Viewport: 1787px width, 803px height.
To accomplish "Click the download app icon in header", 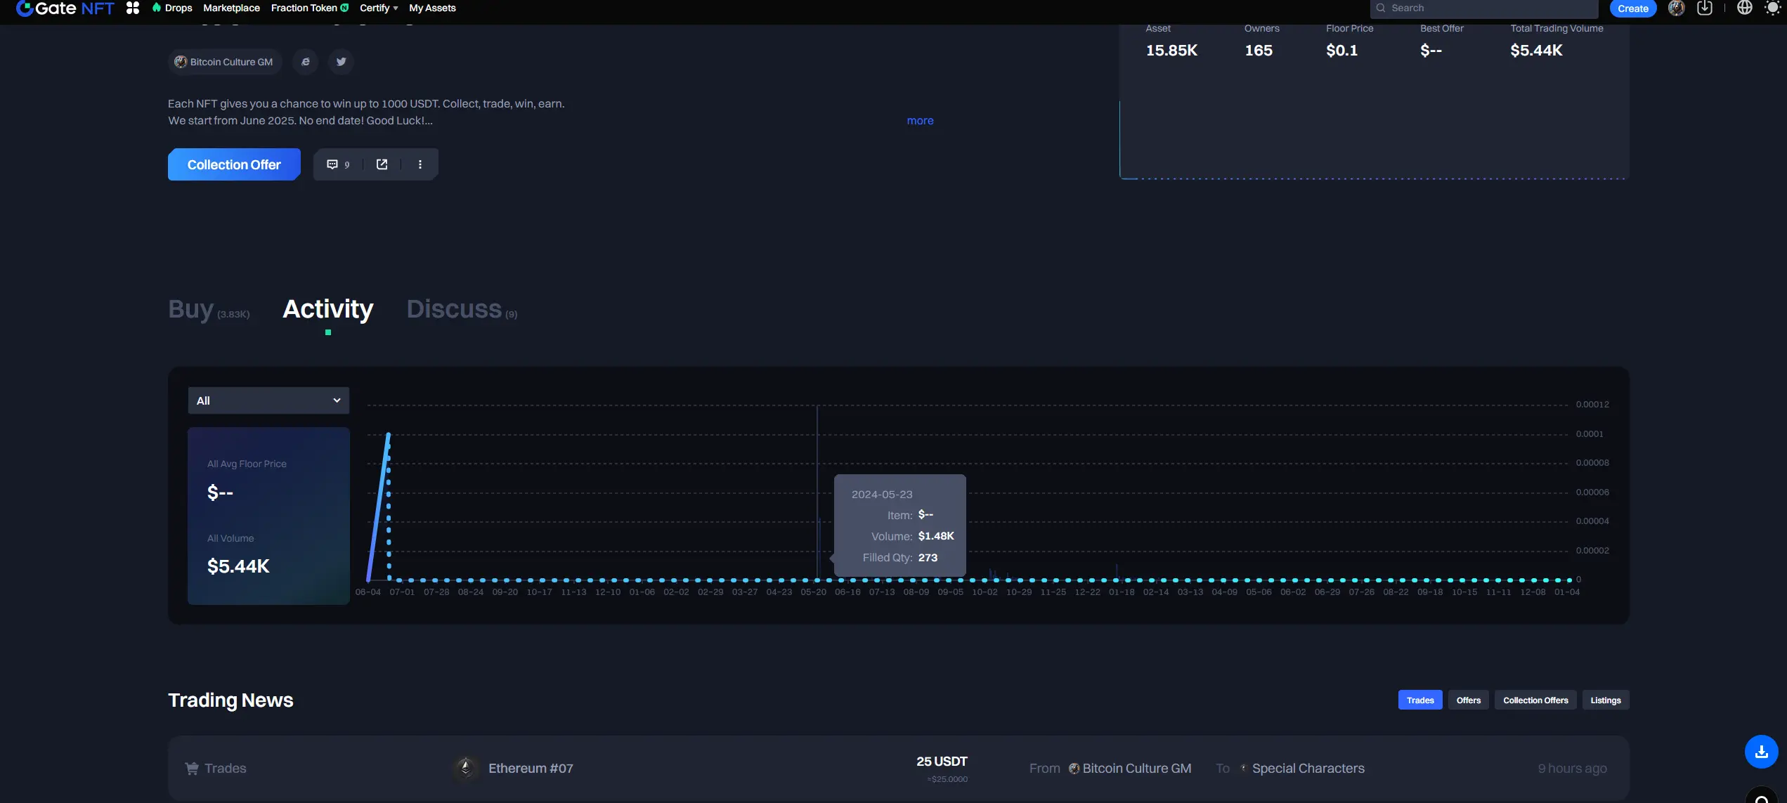I will [x=1704, y=8].
